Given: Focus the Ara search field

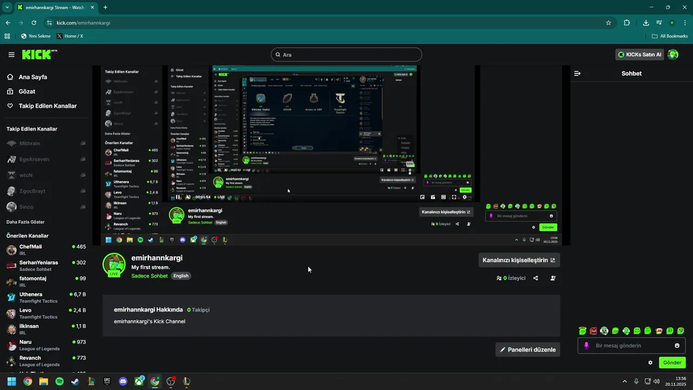Looking at the screenshot, I should click(346, 55).
